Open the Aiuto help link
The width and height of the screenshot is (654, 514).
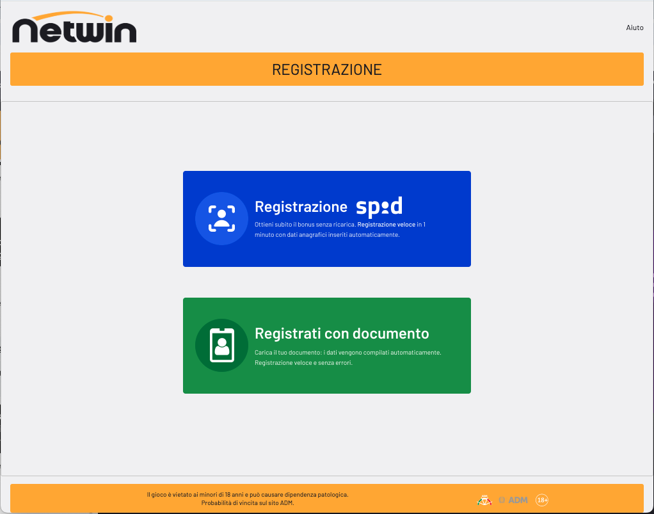[634, 28]
